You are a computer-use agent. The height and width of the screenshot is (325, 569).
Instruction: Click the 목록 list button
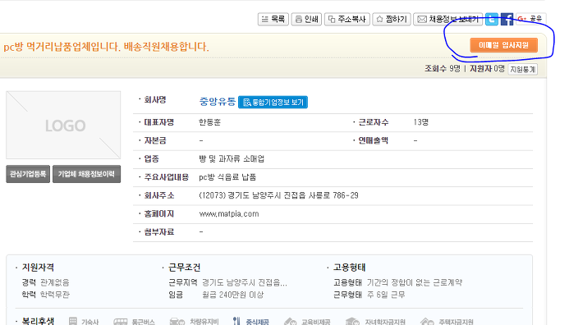click(x=273, y=19)
